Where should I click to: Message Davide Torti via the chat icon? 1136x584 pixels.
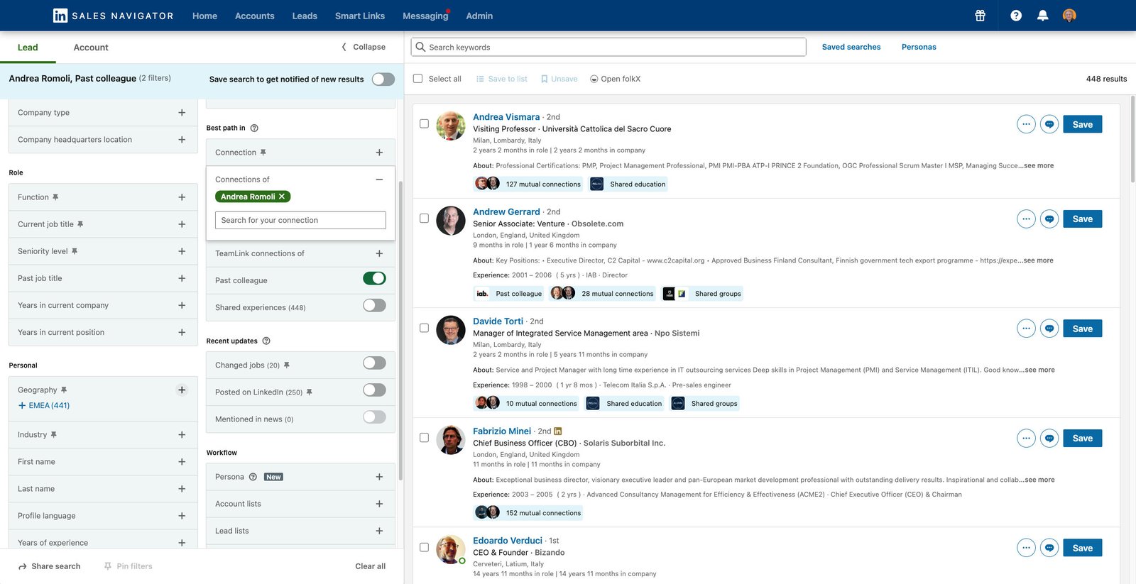click(x=1049, y=329)
